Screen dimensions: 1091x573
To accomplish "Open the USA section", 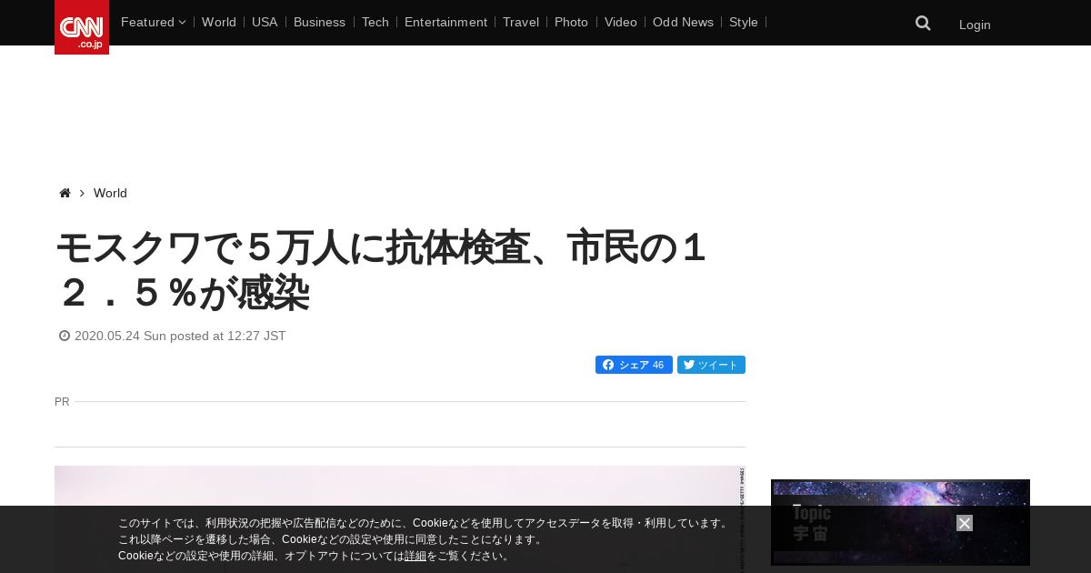I will [265, 22].
